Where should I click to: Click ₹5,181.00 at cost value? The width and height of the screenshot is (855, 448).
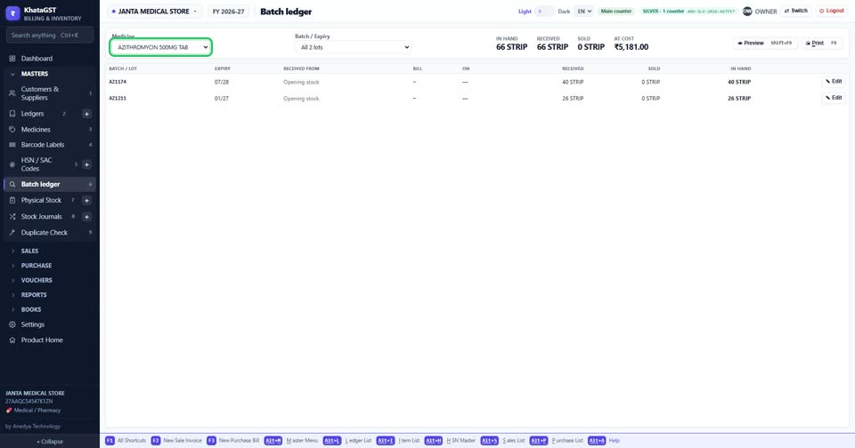click(631, 47)
